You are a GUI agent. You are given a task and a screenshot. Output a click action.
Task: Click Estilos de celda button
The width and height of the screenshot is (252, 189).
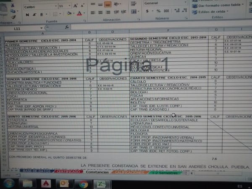(210, 12)
